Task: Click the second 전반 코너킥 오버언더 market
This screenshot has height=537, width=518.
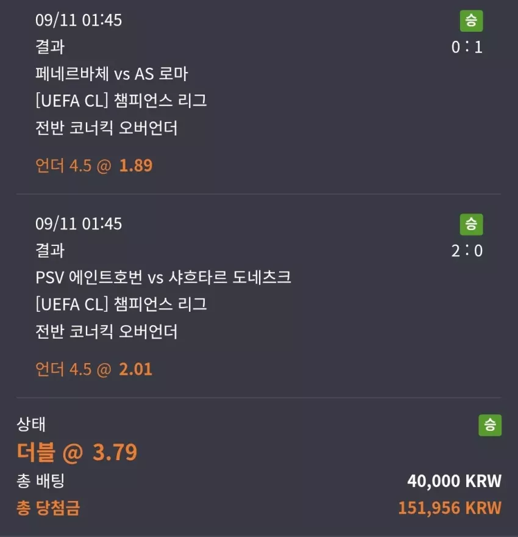Action: pyautogui.click(x=106, y=331)
